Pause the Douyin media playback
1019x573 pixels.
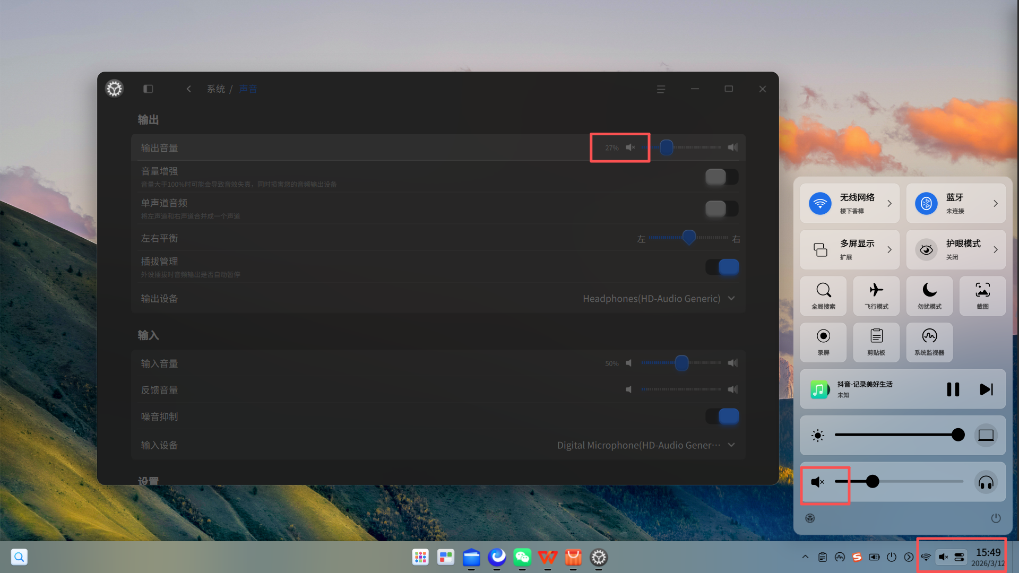[x=953, y=389]
